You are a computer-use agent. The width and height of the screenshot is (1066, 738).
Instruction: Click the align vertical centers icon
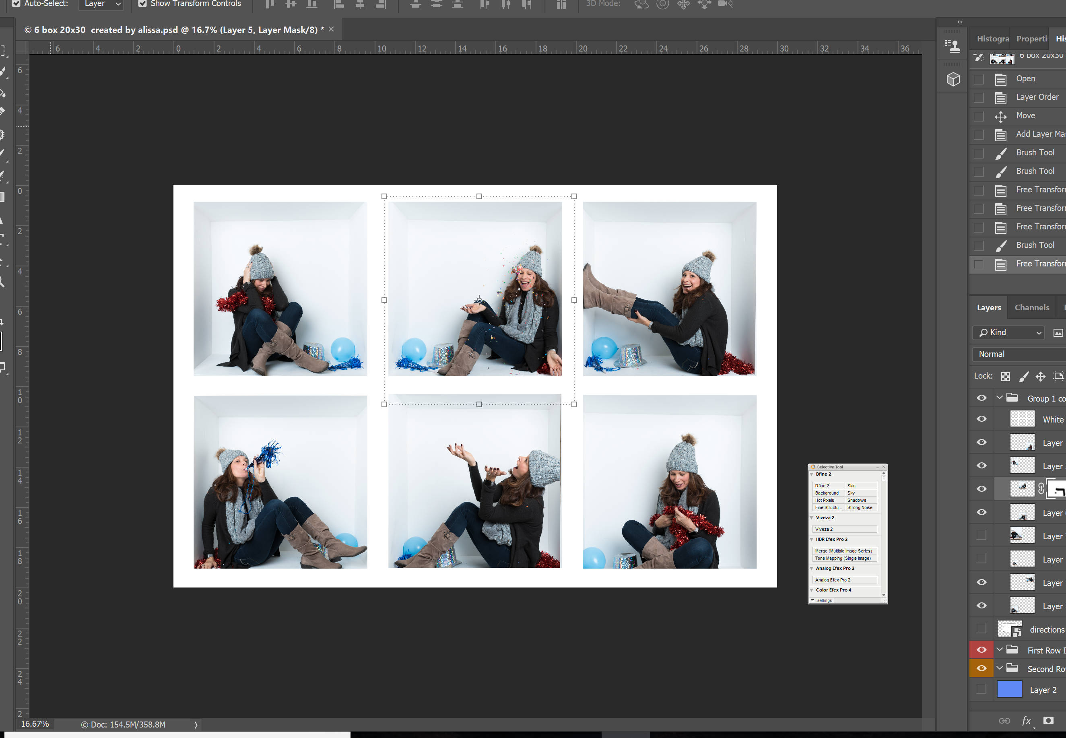tap(291, 4)
